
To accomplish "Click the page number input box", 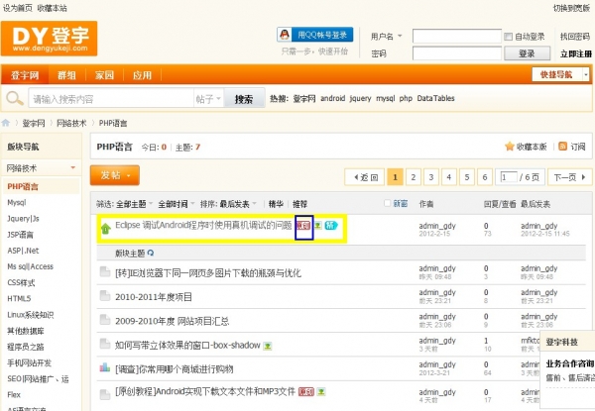I will click(509, 177).
